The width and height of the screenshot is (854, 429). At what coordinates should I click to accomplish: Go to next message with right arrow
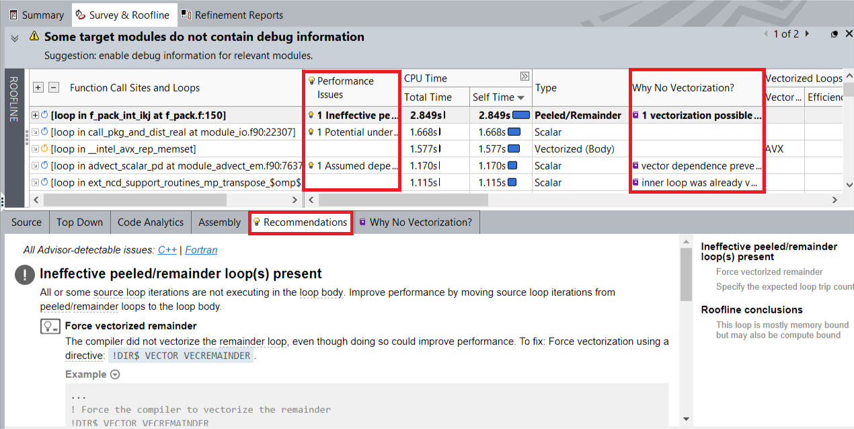(x=807, y=34)
